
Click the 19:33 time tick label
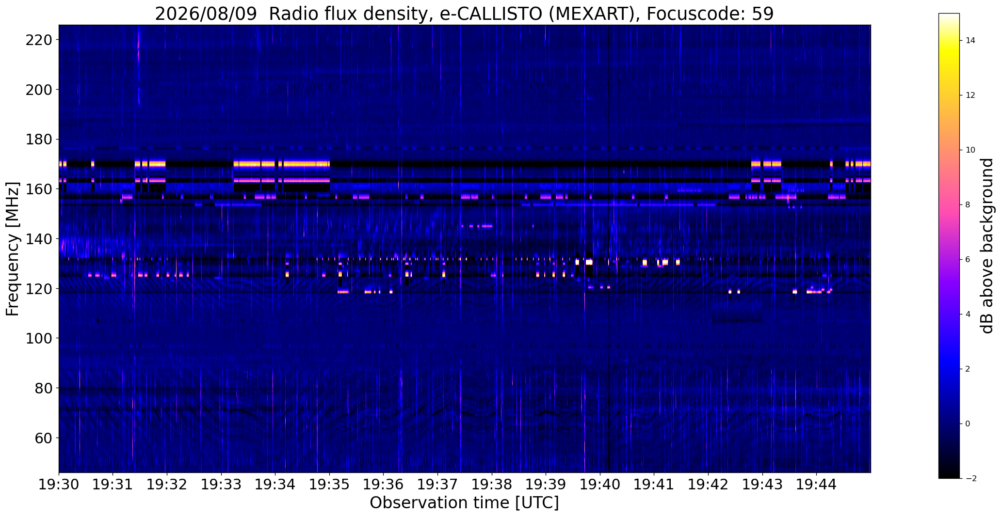[221, 484]
